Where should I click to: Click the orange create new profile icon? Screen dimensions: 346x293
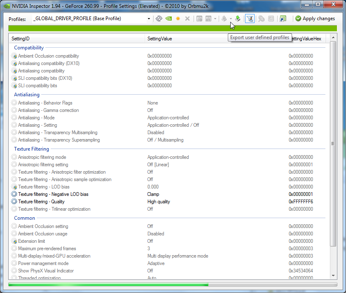click(x=178, y=19)
